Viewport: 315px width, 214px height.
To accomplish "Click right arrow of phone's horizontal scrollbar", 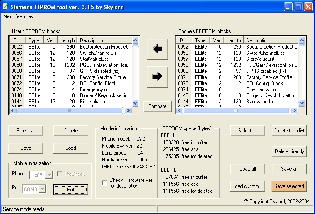I will (294, 111).
